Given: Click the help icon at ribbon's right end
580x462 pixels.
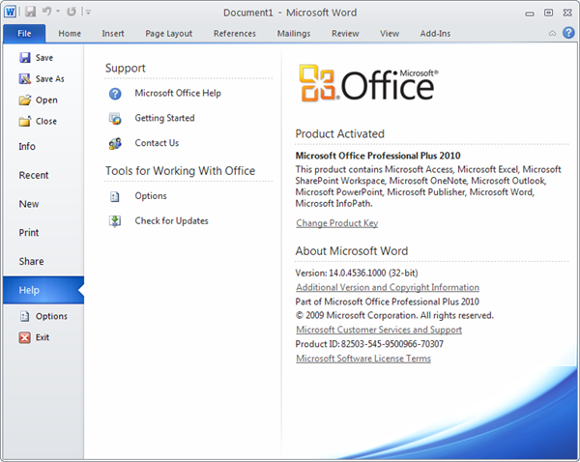Looking at the screenshot, I should 566,33.
